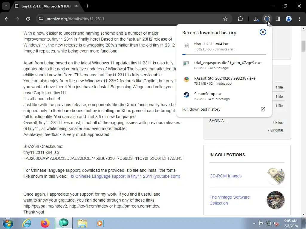Open Fix Chinese Language support youtube link
The width and height of the screenshot is (306, 229).
coord(124,176)
